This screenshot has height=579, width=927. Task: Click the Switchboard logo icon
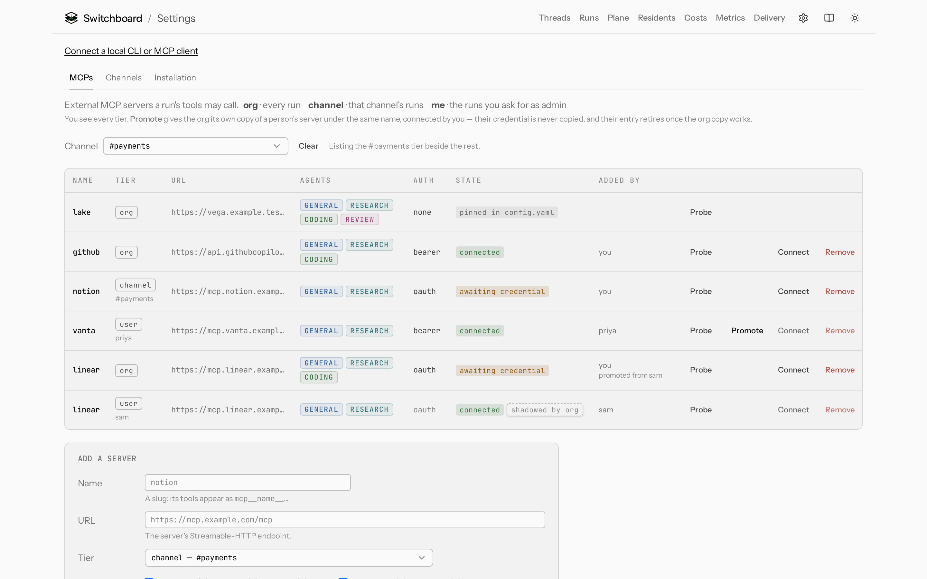71,18
